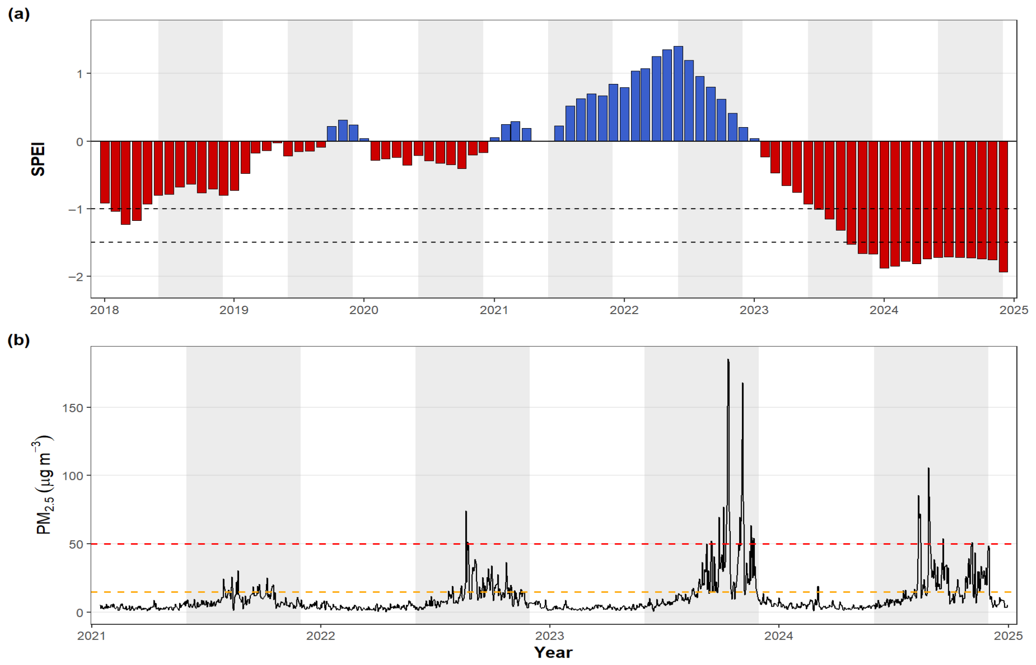Click the small blue bar in late 2019
Viewport: 1036px width, 665px height.
click(364, 140)
